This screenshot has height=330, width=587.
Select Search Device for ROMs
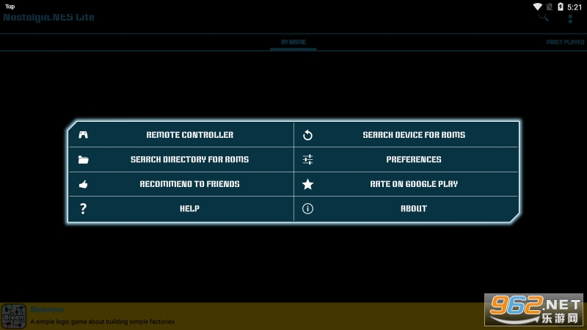click(x=406, y=135)
